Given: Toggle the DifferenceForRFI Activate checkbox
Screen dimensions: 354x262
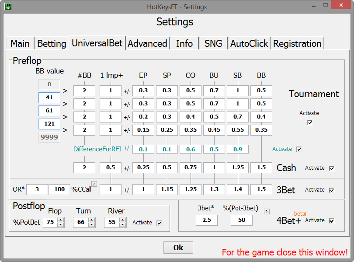Looking at the screenshot, I should click(298, 149).
